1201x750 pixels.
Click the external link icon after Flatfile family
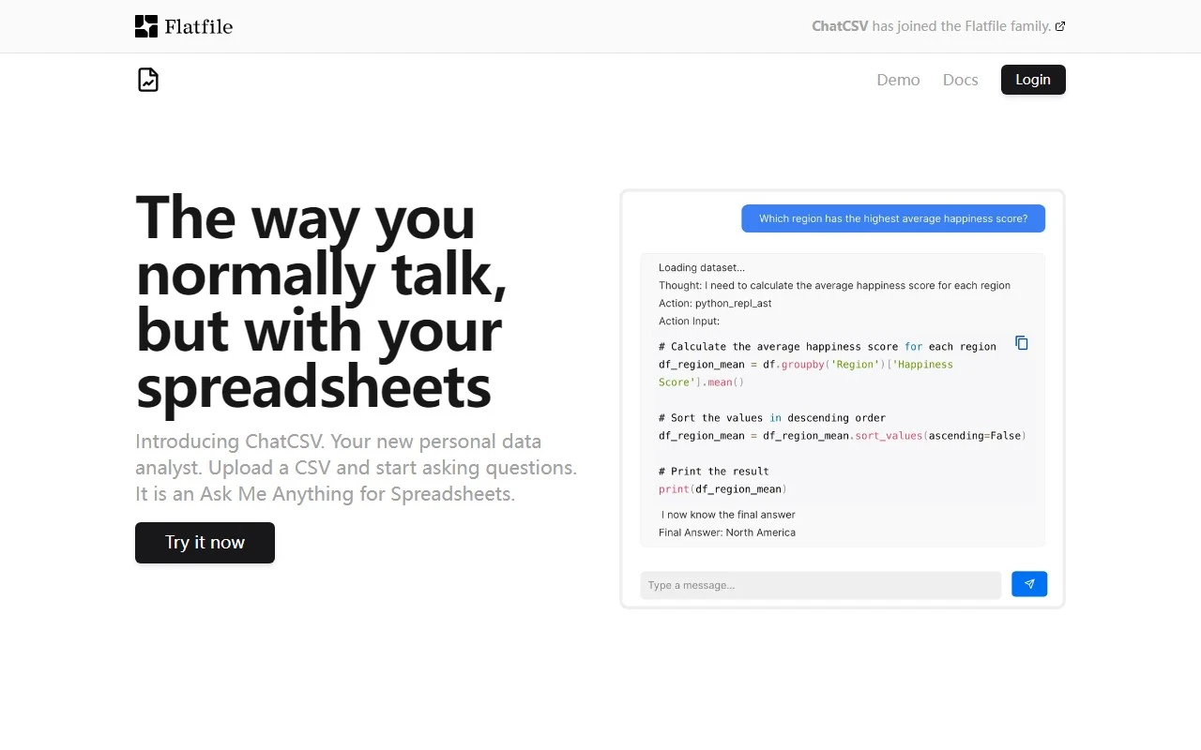[x=1060, y=26]
